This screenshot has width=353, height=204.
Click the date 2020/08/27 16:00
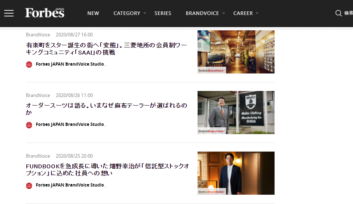tap(74, 35)
